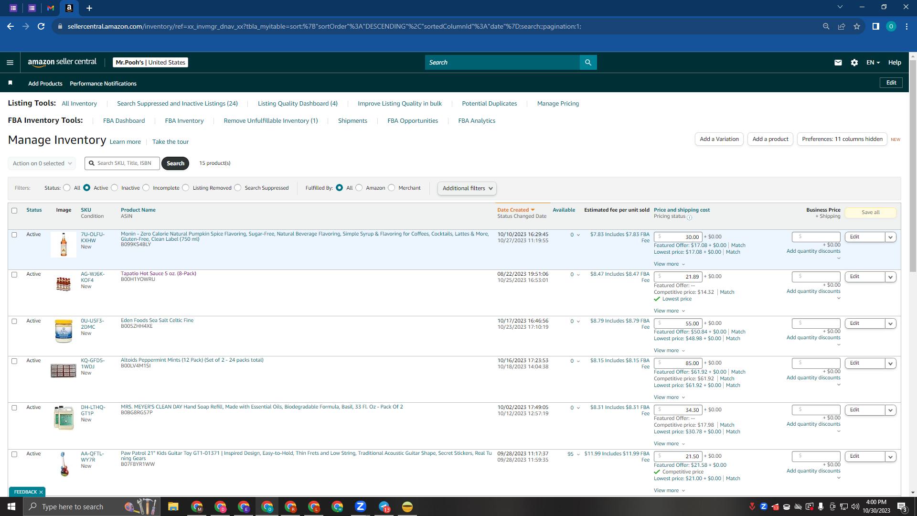Go back with the browser back arrow
The width and height of the screenshot is (917, 516).
[11, 26]
